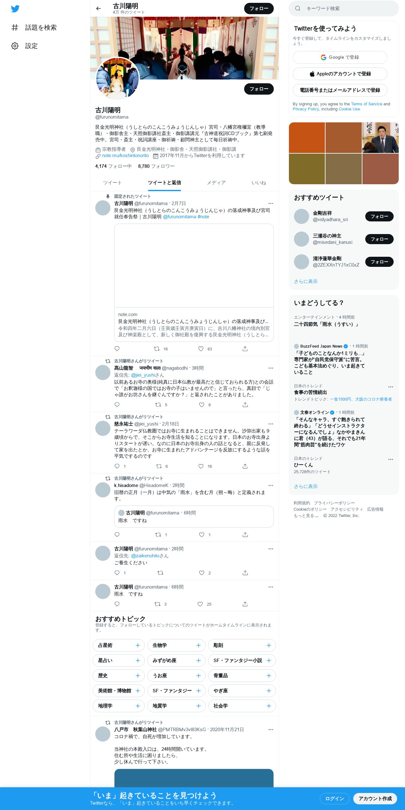Image resolution: width=405 pixels, height=810 pixels.
Task: Add the SF・ファンタジー小説 topic
Action: 269,660
